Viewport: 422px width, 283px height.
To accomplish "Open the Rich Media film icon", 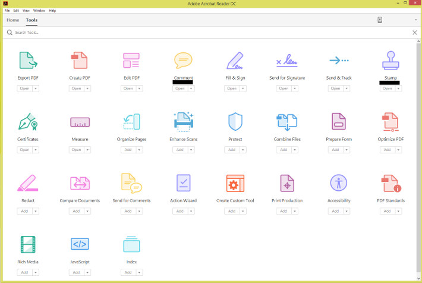I will coord(28,244).
